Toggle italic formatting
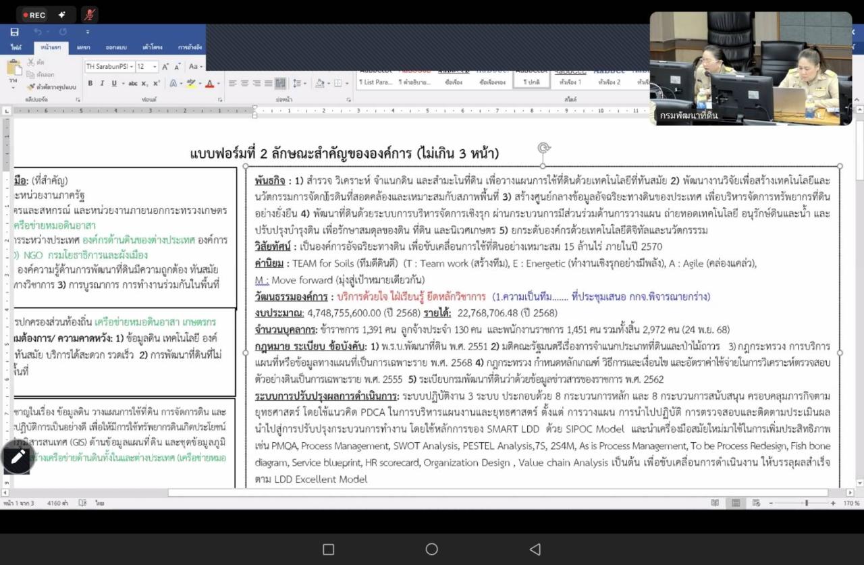Image resolution: width=864 pixels, height=565 pixels. click(102, 82)
